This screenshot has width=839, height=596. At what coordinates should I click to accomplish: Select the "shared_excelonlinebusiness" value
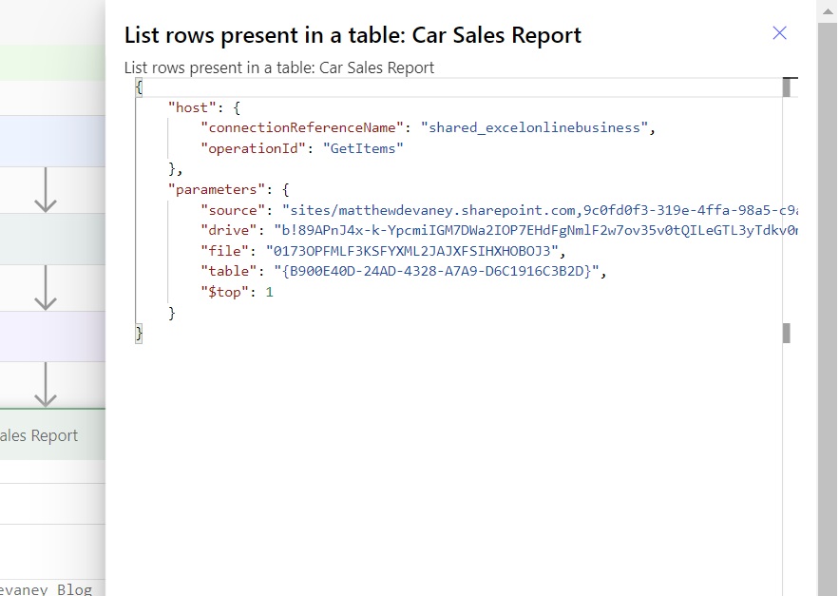tap(535, 128)
